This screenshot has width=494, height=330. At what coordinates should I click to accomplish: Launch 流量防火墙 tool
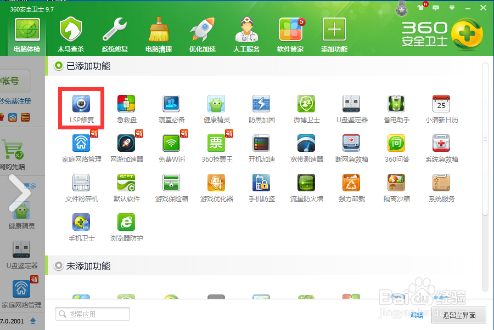click(306, 188)
